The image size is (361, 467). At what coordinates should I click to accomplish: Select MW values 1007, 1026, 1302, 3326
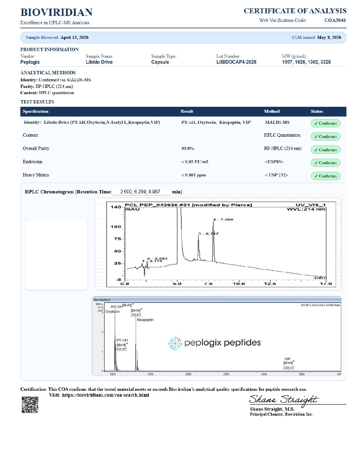pos(306,62)
